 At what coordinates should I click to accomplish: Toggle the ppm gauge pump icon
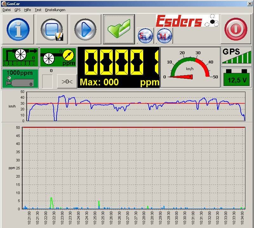(x=58, y=57)
